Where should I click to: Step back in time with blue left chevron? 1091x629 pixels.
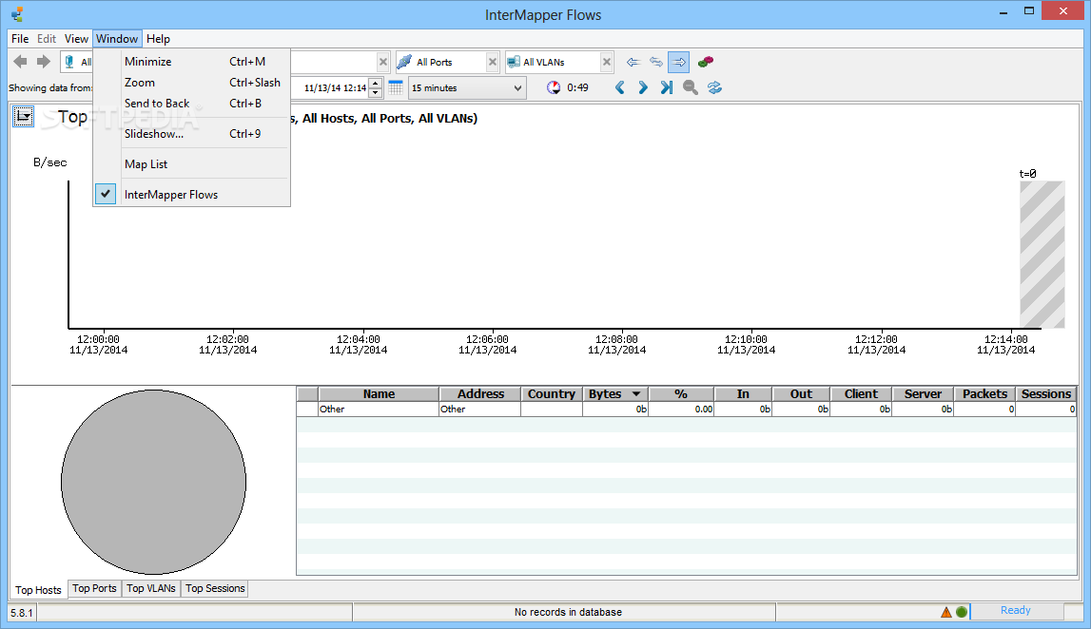click(620, 87)
